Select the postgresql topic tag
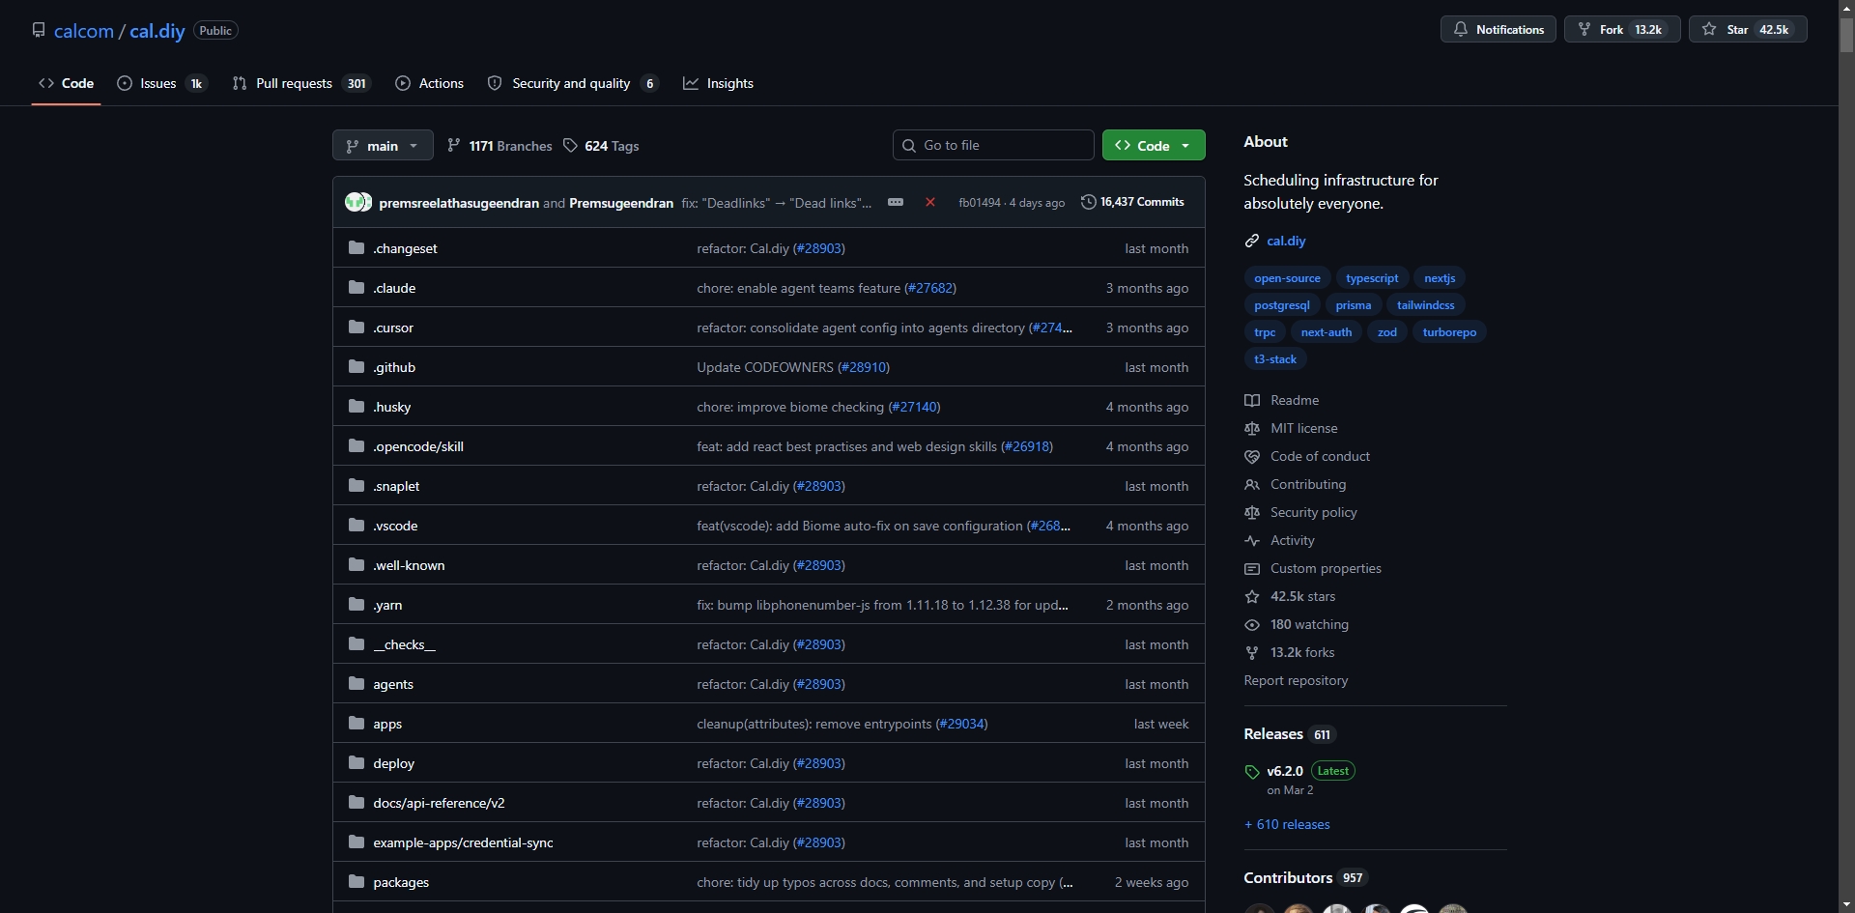 (x=1282, y=305)
